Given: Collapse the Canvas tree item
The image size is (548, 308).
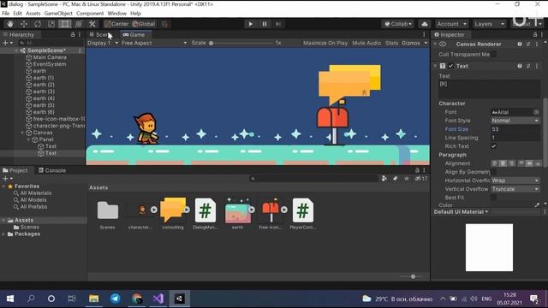Looking at the screenshot, I should (x=23, y=133).
